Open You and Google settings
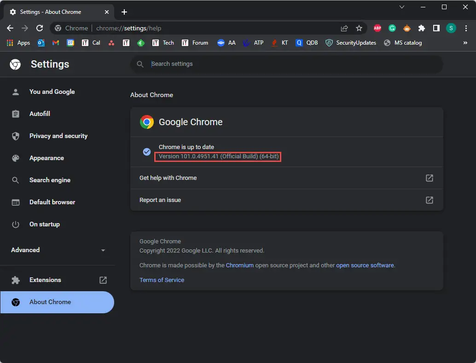Image resolution: width=476 pixels, height=363 pixels. coord(52,92)
